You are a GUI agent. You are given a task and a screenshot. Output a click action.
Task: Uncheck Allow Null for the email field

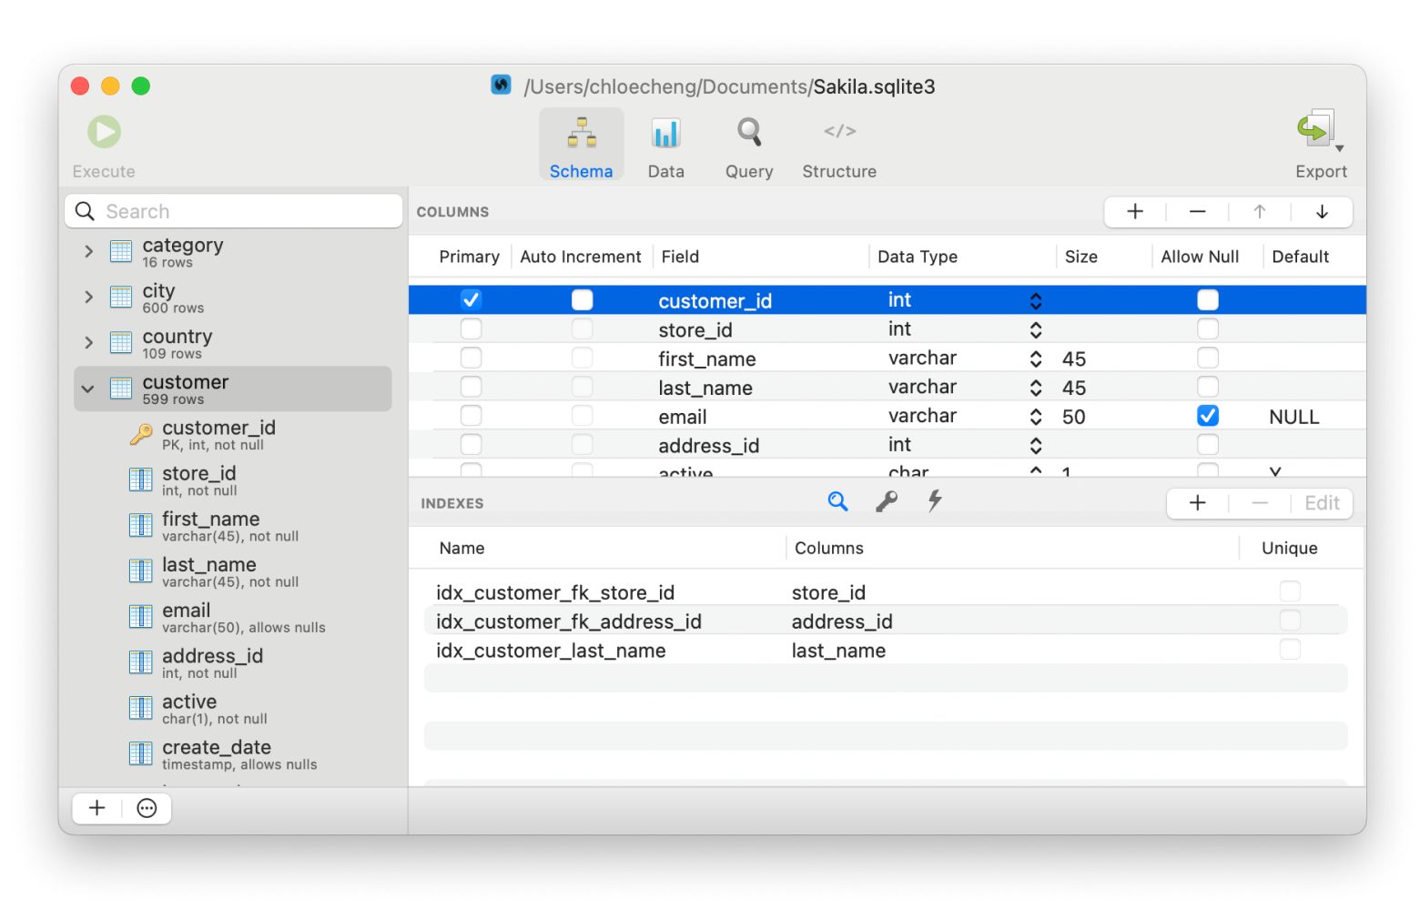[1208, 416]
